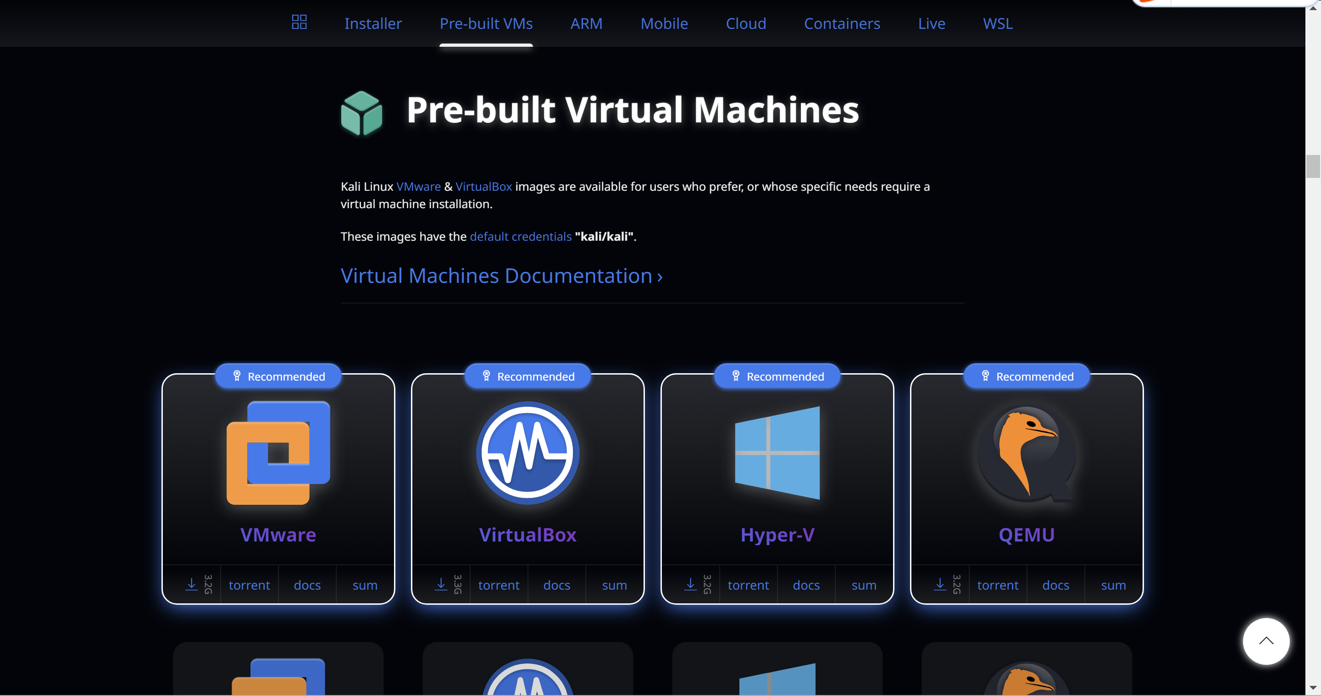The image size is (1321, 696).
Task: Download the VirtualBox 3.3G image icon
Action: [441, 584]
